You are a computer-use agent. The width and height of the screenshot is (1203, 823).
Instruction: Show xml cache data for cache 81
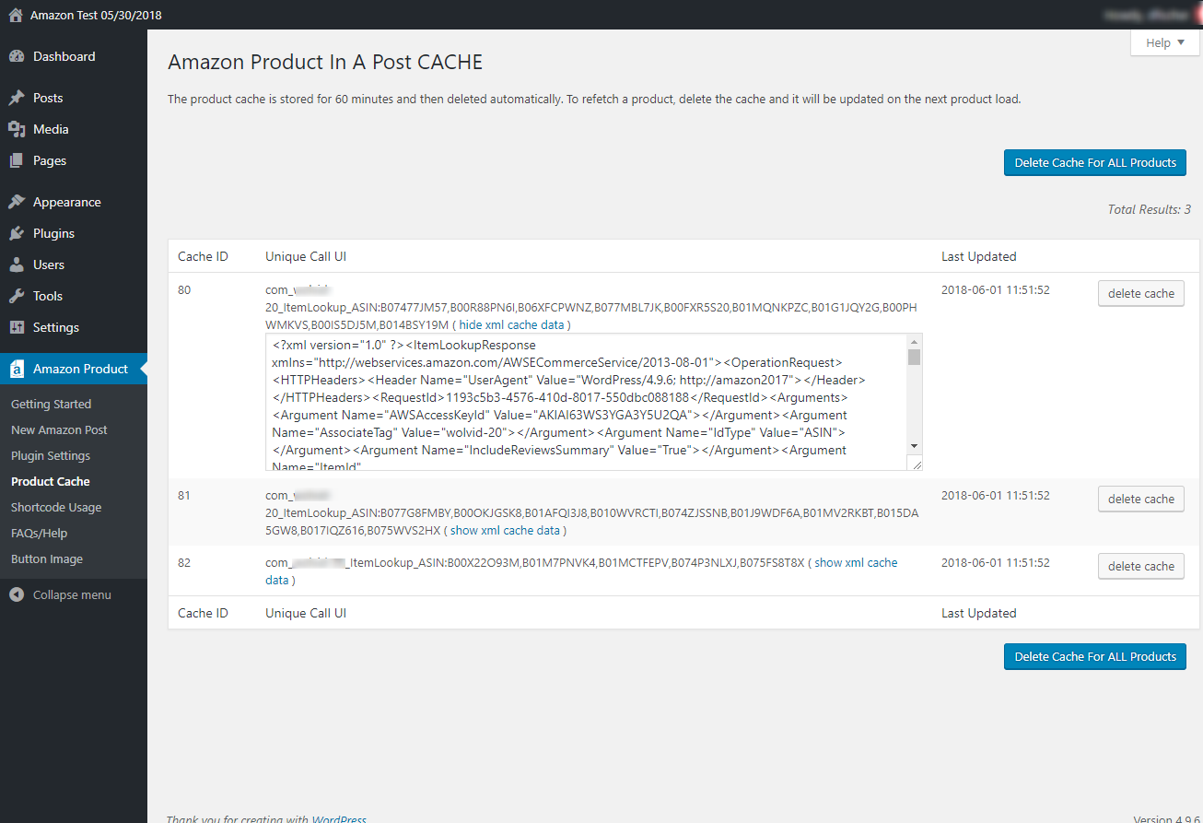[504, 530]
